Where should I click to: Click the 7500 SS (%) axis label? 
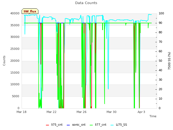(x=169, y=61)
